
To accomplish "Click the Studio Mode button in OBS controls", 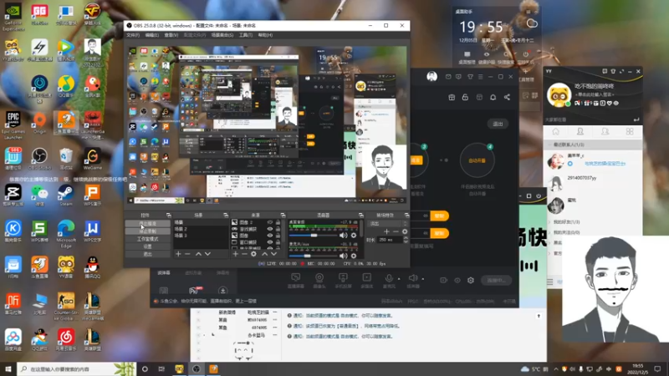I will [x=148, y=239].
